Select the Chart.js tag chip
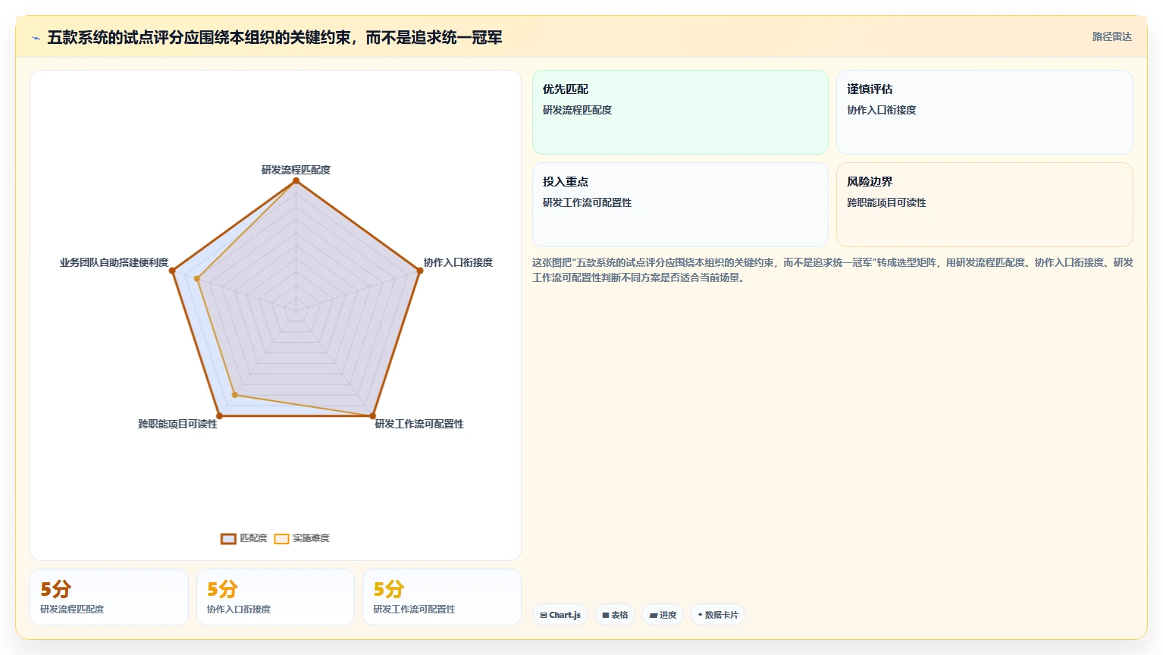 click(x=560, y=615)
